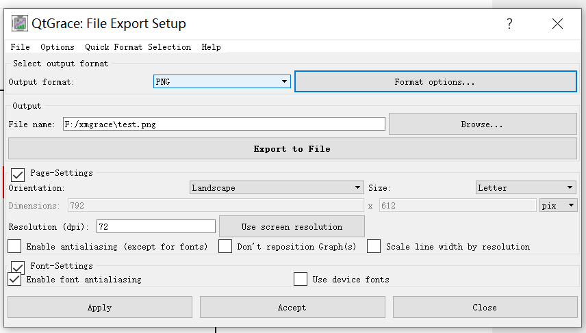Open the Quick Format Selection menu
The image size is (586, 333).
tap(138, 47)
